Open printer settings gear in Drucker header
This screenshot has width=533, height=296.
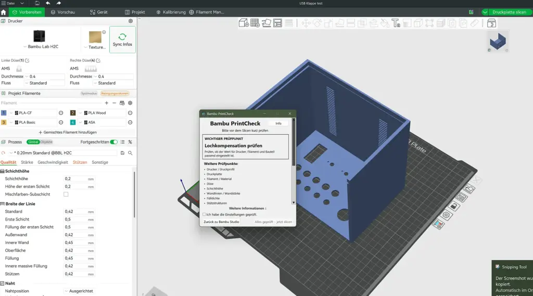[x=131, y=21]
